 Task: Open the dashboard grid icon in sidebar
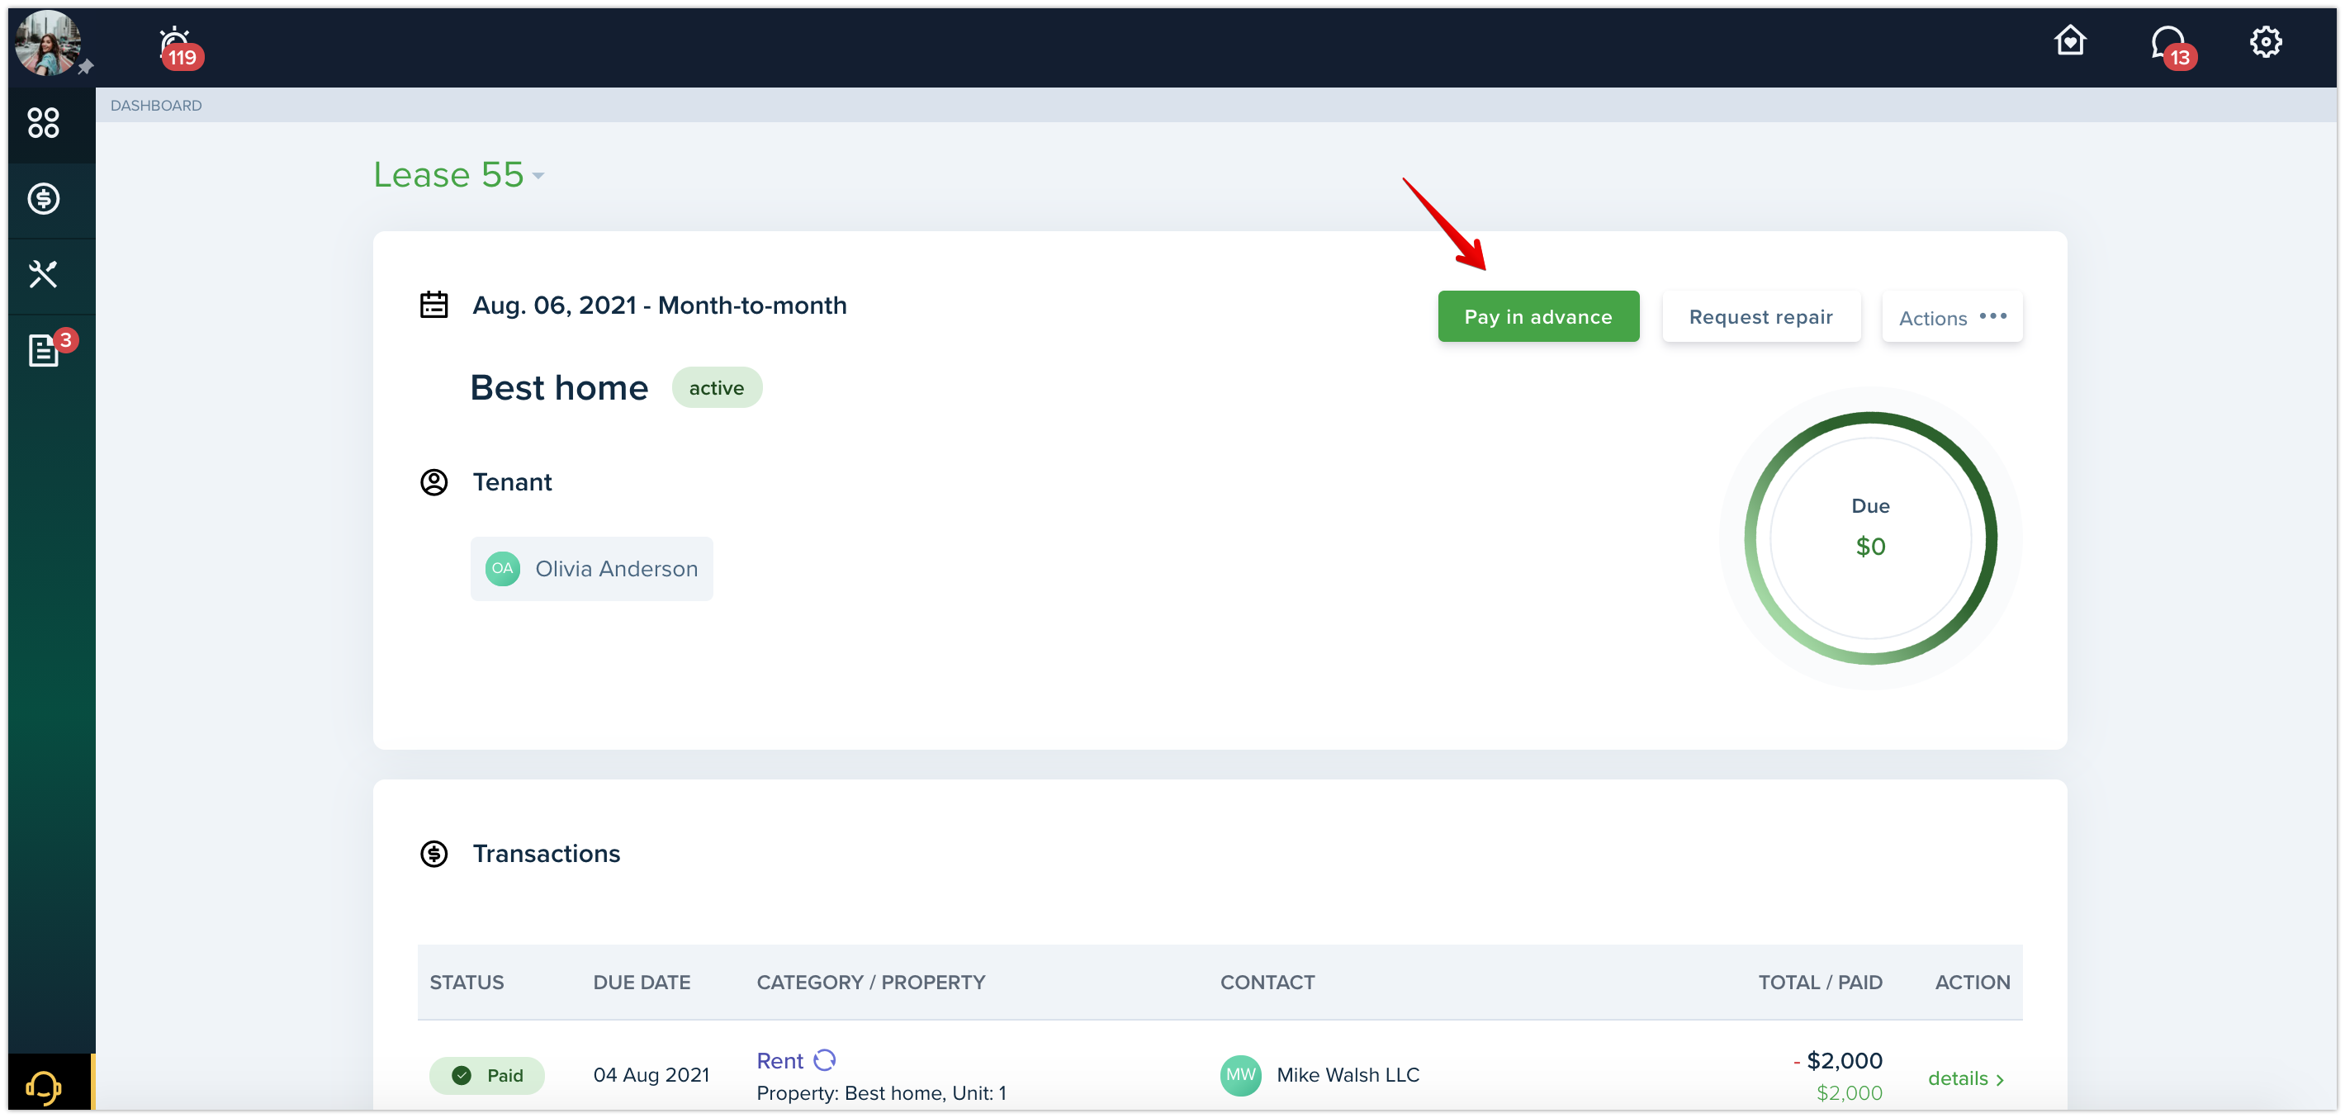point(44,123)
